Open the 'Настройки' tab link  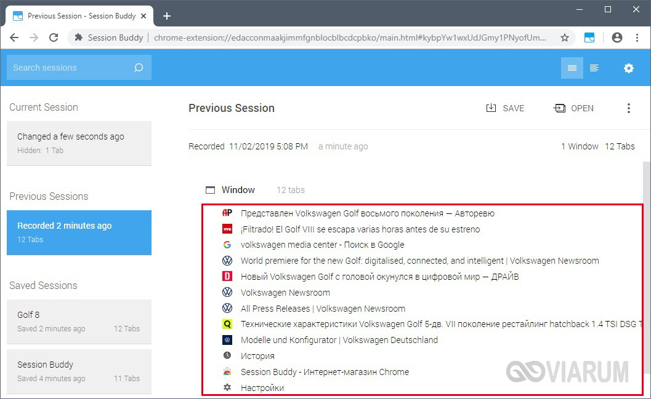point(262,388)
